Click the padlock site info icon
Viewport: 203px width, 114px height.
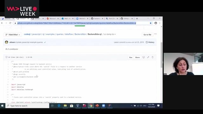[15, 23]
